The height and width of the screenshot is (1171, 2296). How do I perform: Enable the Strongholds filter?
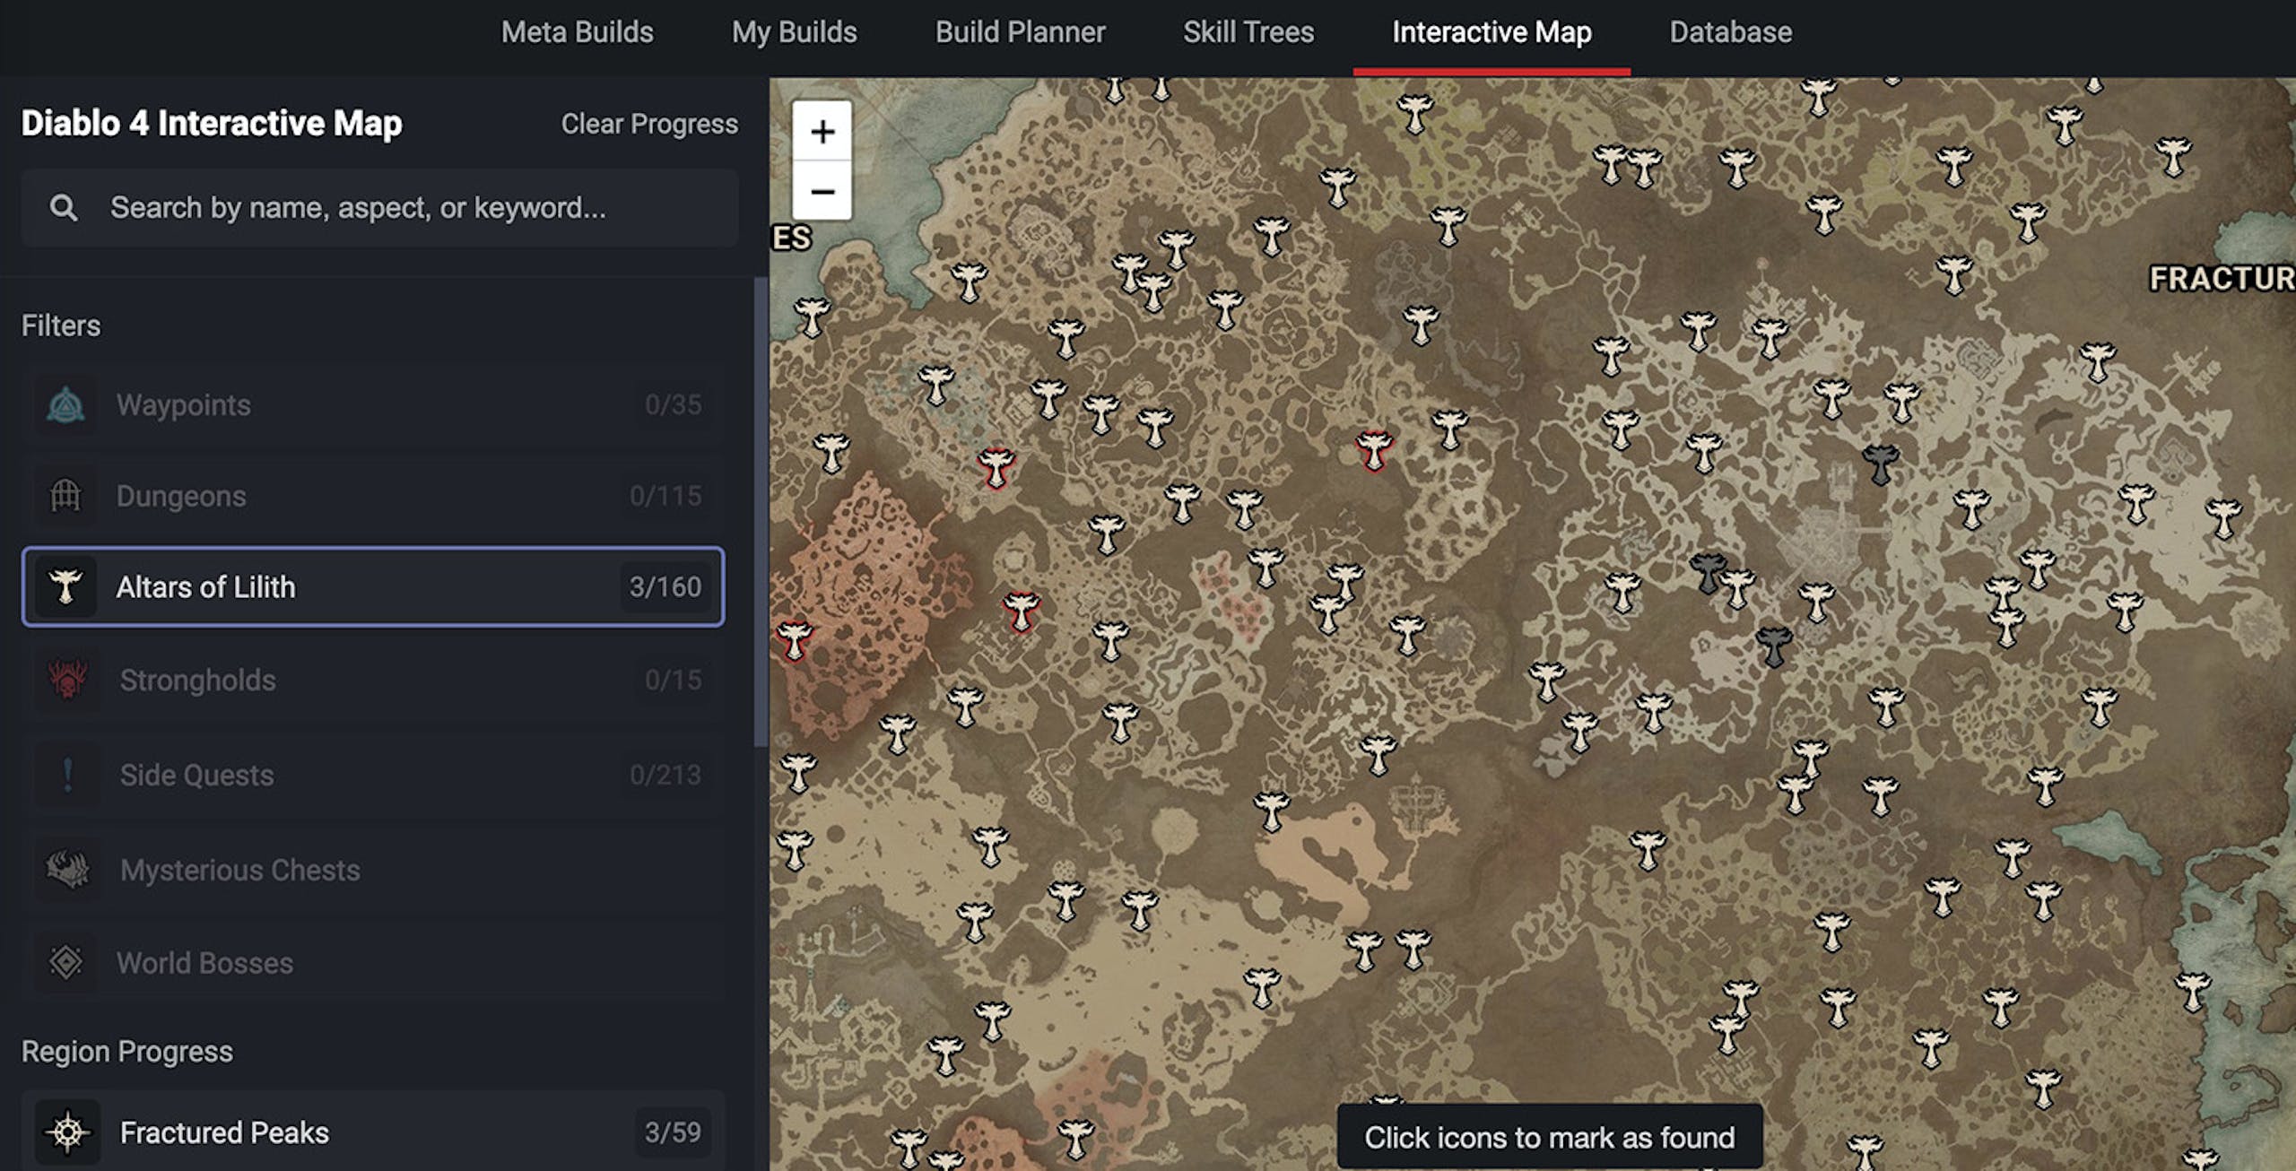[373, 680]
